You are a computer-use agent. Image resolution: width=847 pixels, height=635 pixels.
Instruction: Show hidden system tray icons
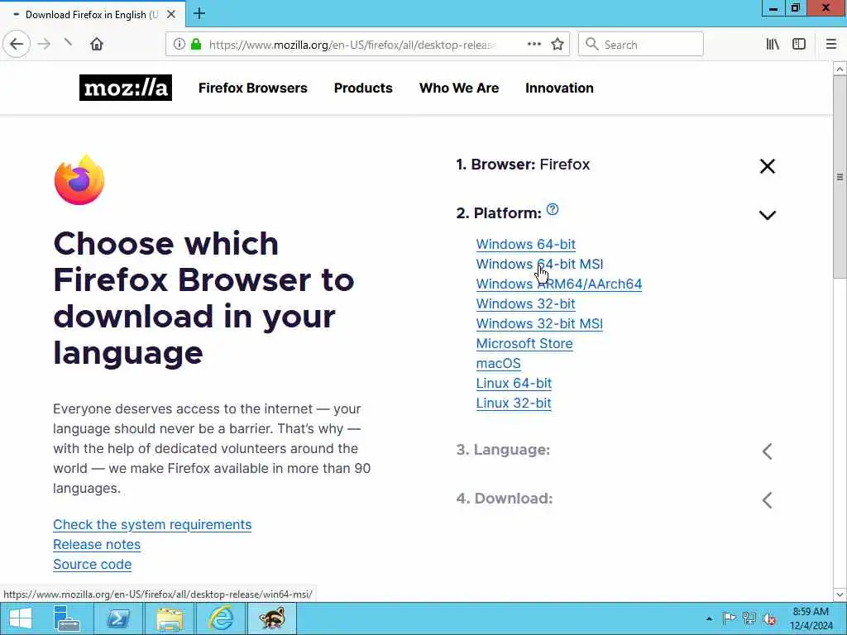click(709, 618)
